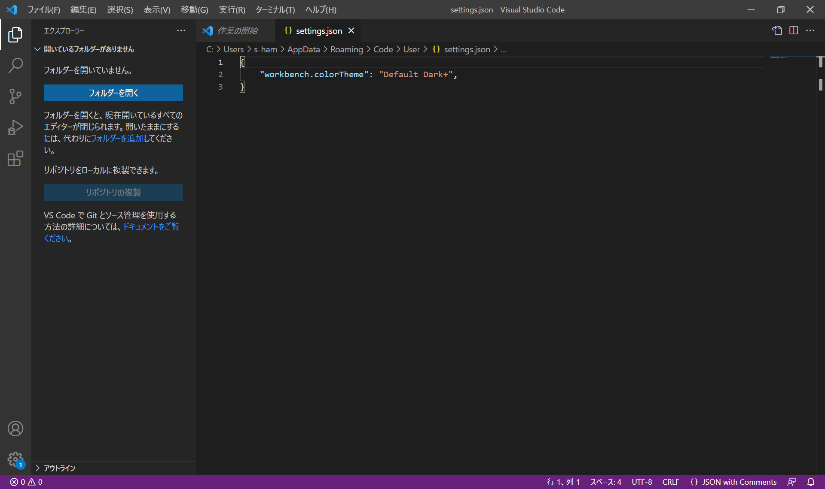The width and height of the screenshot is (825, 489).
Task: Open the Accounts menu icon
Action: (x=15, y=429)
